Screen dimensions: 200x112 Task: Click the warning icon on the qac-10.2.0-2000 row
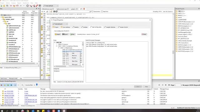pos(3,91)
